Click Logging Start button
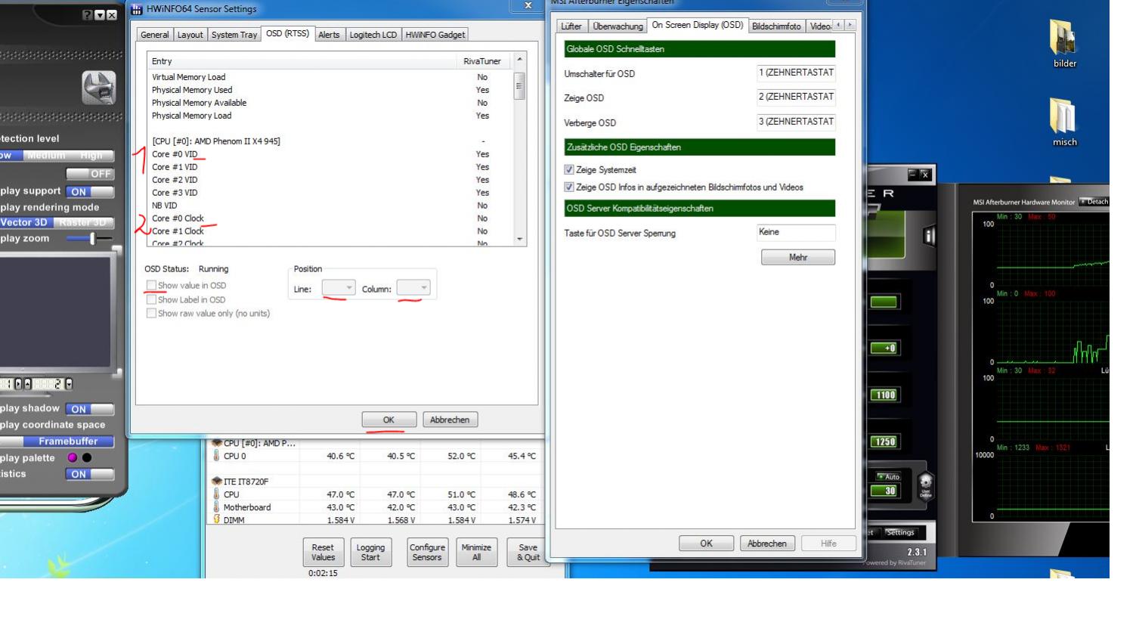 370,553
